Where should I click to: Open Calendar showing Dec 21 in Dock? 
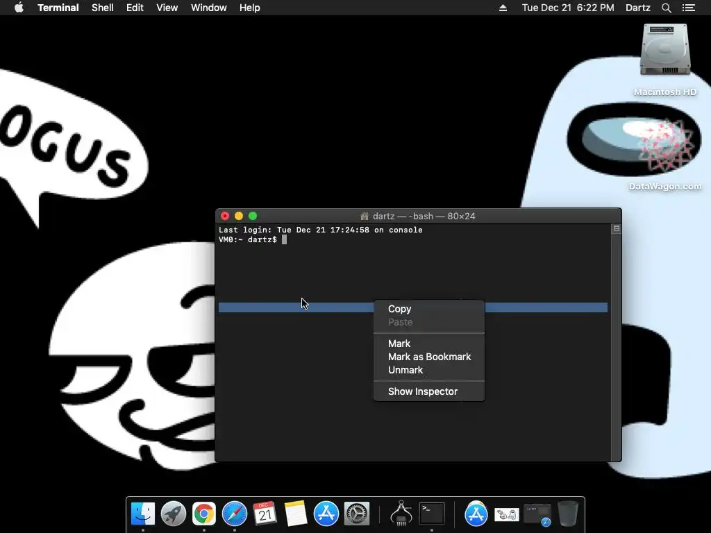tap(265, 514)
